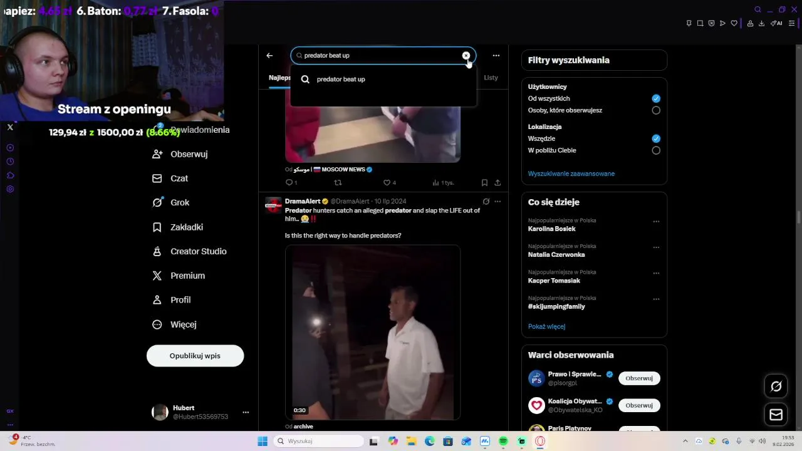The image size is (802, 451).
Task: Select the 'predator beat up' search suggestion
Action: [383, 80]
